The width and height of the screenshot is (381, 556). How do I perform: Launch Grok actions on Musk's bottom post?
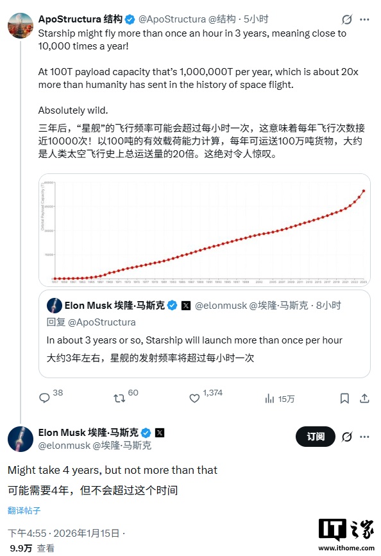coord(347,437)
